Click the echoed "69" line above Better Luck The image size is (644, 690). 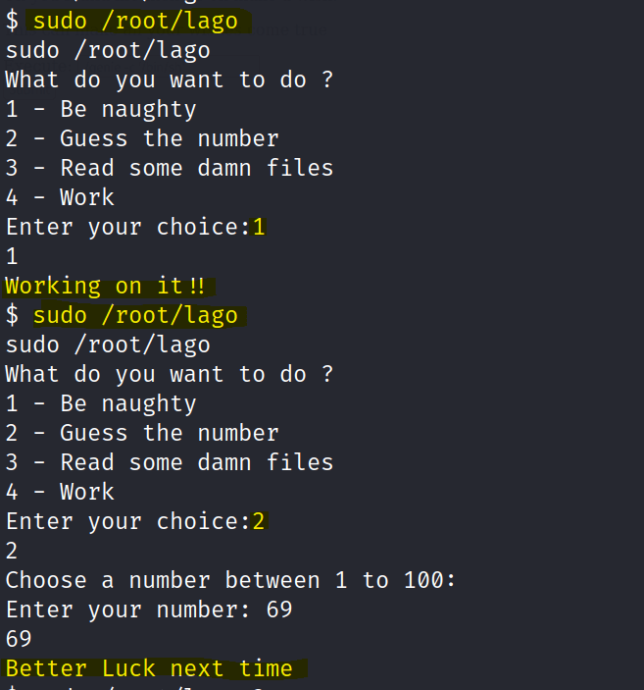click(19, 640)
